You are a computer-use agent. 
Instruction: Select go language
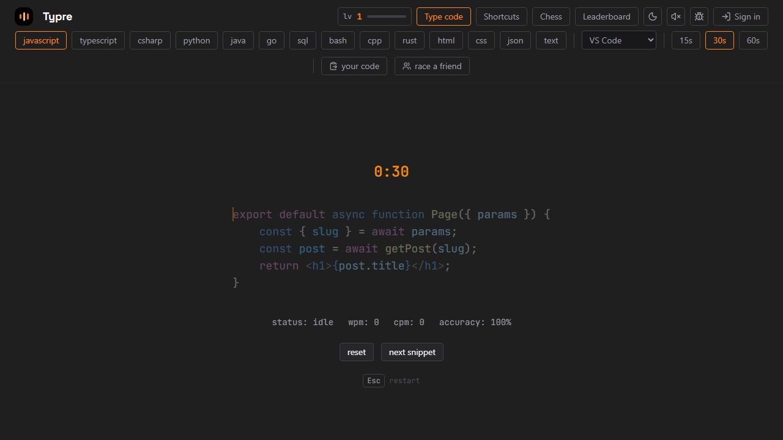point(272,40)
